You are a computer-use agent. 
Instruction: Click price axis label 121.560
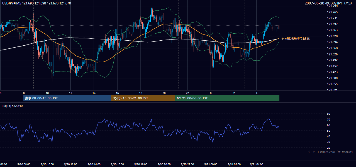pos(332,48)
